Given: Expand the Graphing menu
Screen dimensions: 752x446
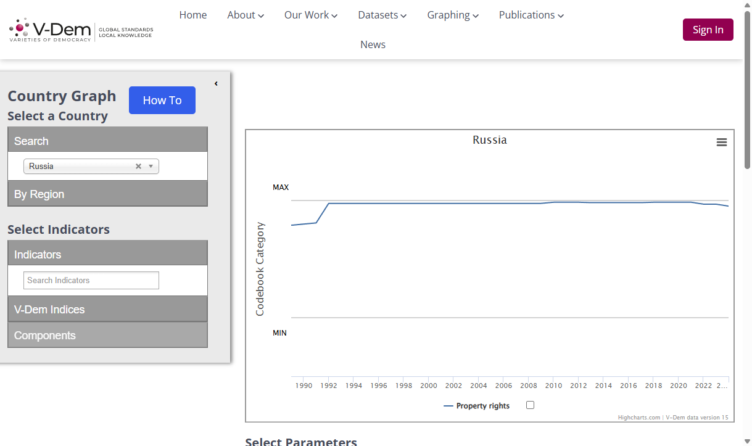Looking at the screenshot, I should pos(453,15).
